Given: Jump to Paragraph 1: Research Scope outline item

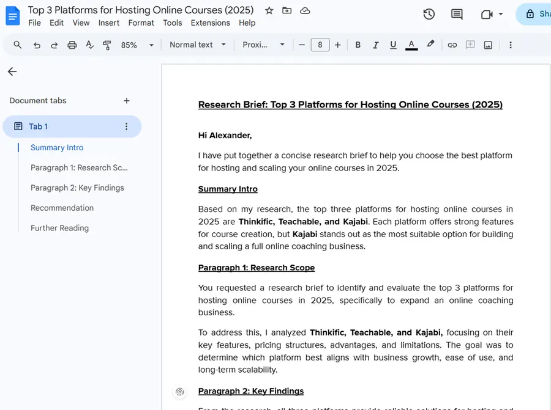Looking at the screenshot, I should click(x=79, y=167).
